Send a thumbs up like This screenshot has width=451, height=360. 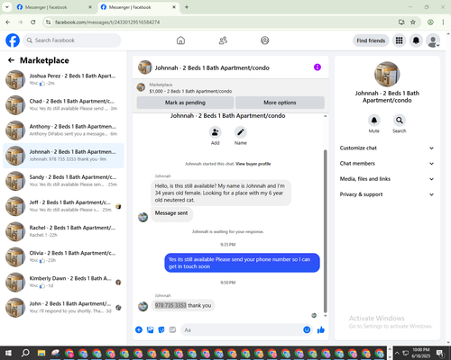321,330
